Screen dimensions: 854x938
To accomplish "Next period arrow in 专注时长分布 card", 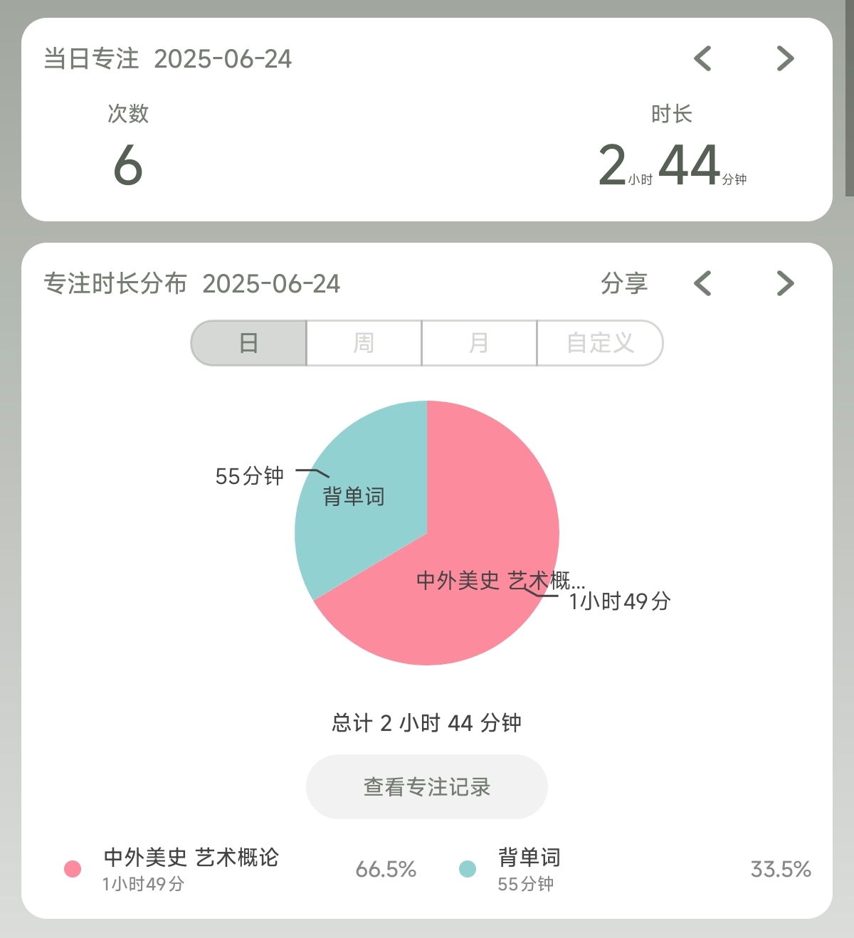I will pyautogui.click(x=785, y=283).
